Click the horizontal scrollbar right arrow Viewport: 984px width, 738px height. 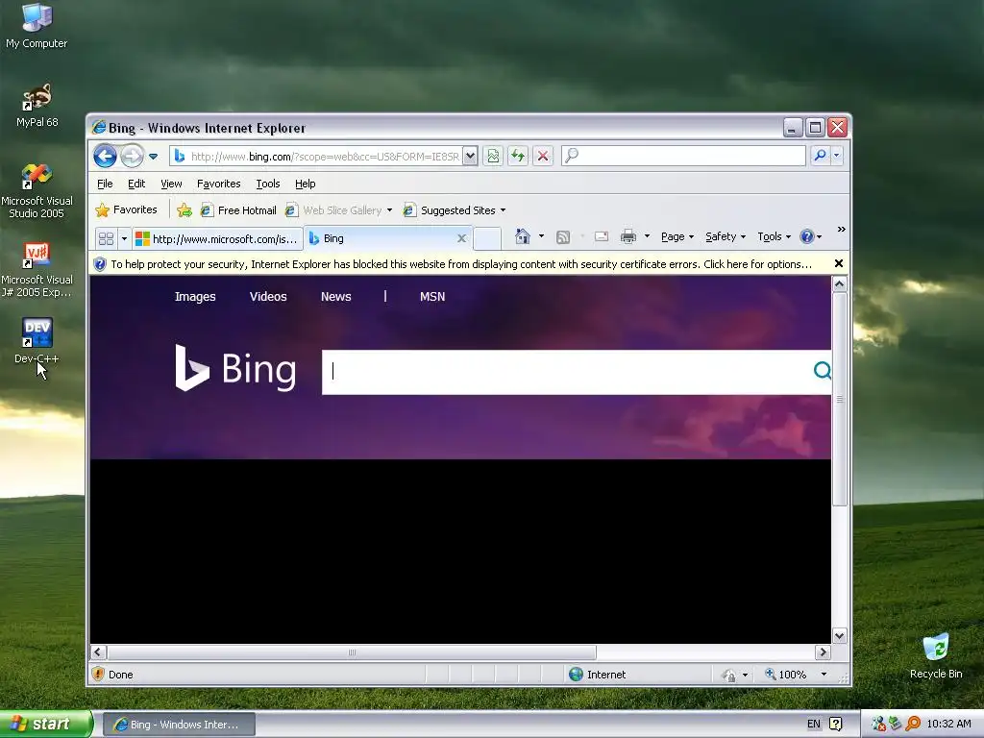coord(823,652)
